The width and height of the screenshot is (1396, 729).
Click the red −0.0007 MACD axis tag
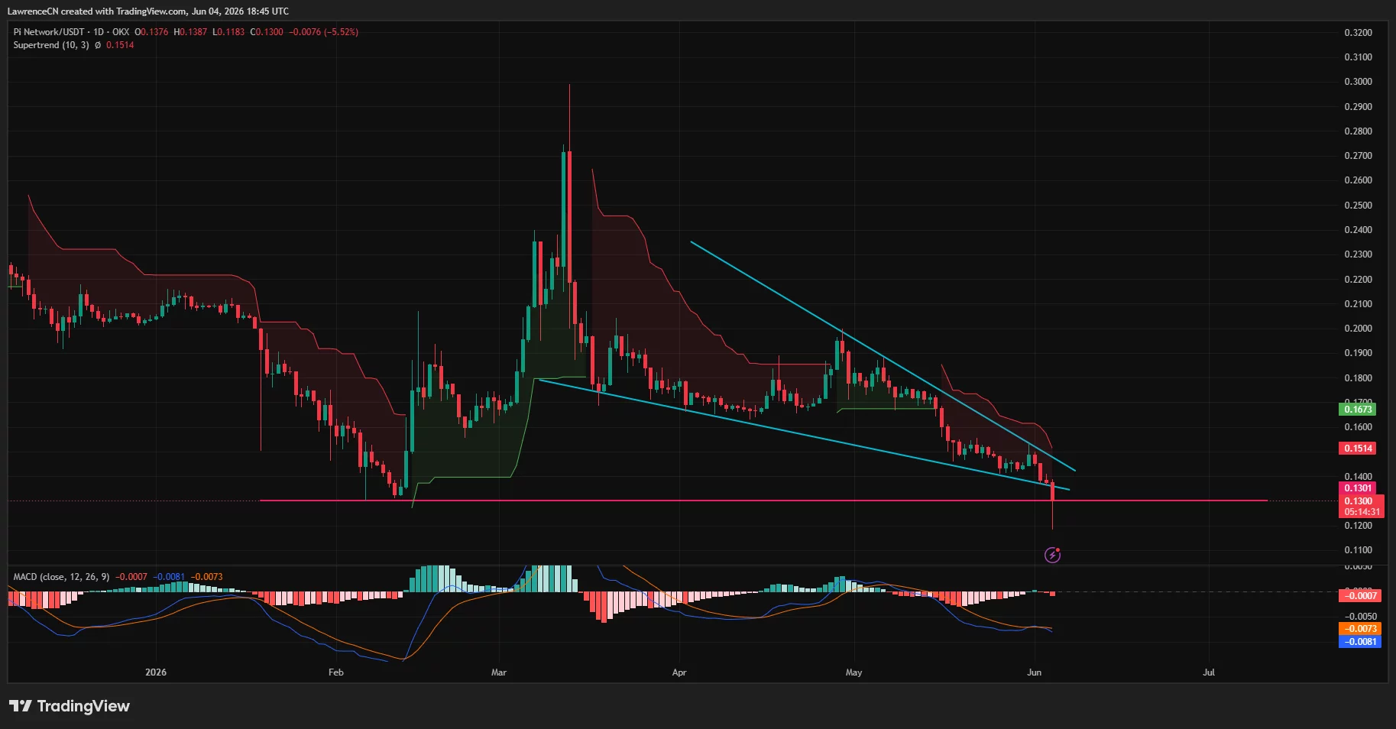[x=1360, y=595]
